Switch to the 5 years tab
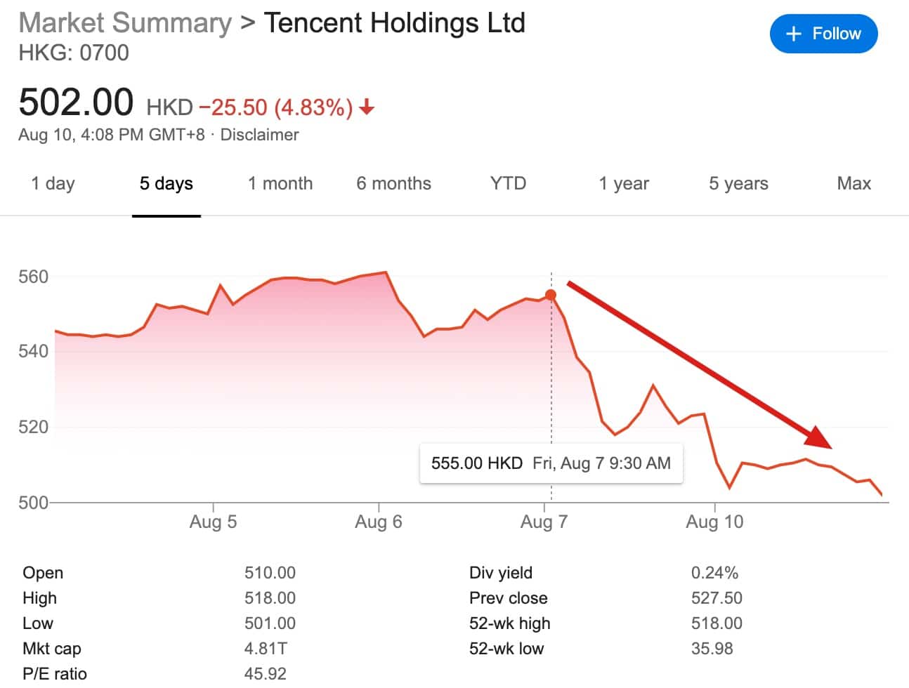 tap(738, 184)
